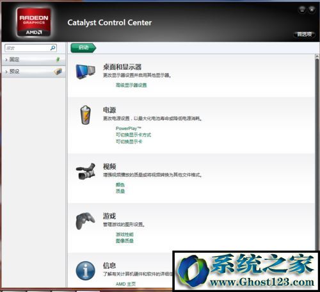Viewport: 320px width, 292px height.
Task: Click the 视频 video heading
Action: (109, 166)
